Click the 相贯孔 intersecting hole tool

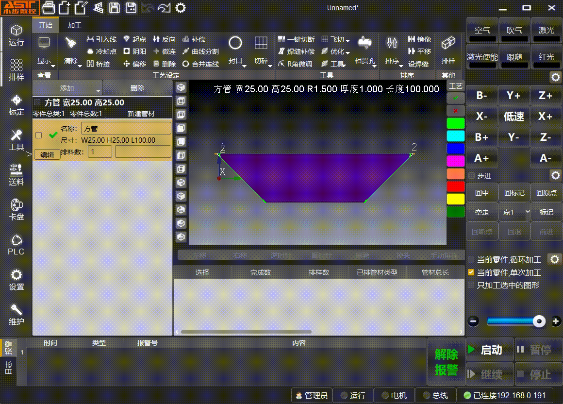pos(365,51)
